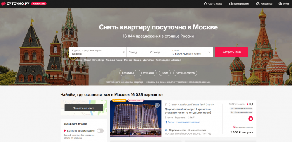Screen dimensions: 292x142
Task: Open the cashback 30% badge
Action: [x=39, y=4]
